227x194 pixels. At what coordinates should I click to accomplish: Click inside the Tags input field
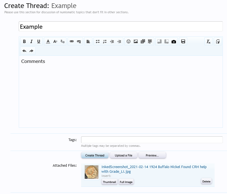pyautogui.click(x=152, y=140)
